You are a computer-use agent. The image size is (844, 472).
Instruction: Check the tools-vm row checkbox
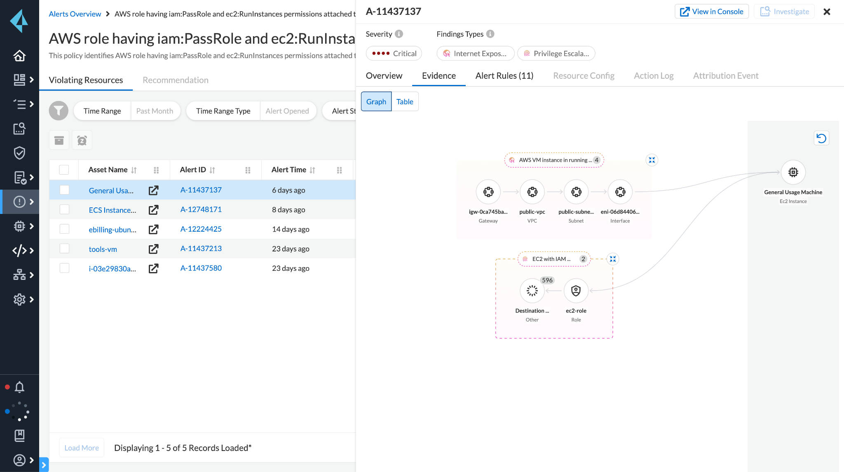click(x=64, y=248)
